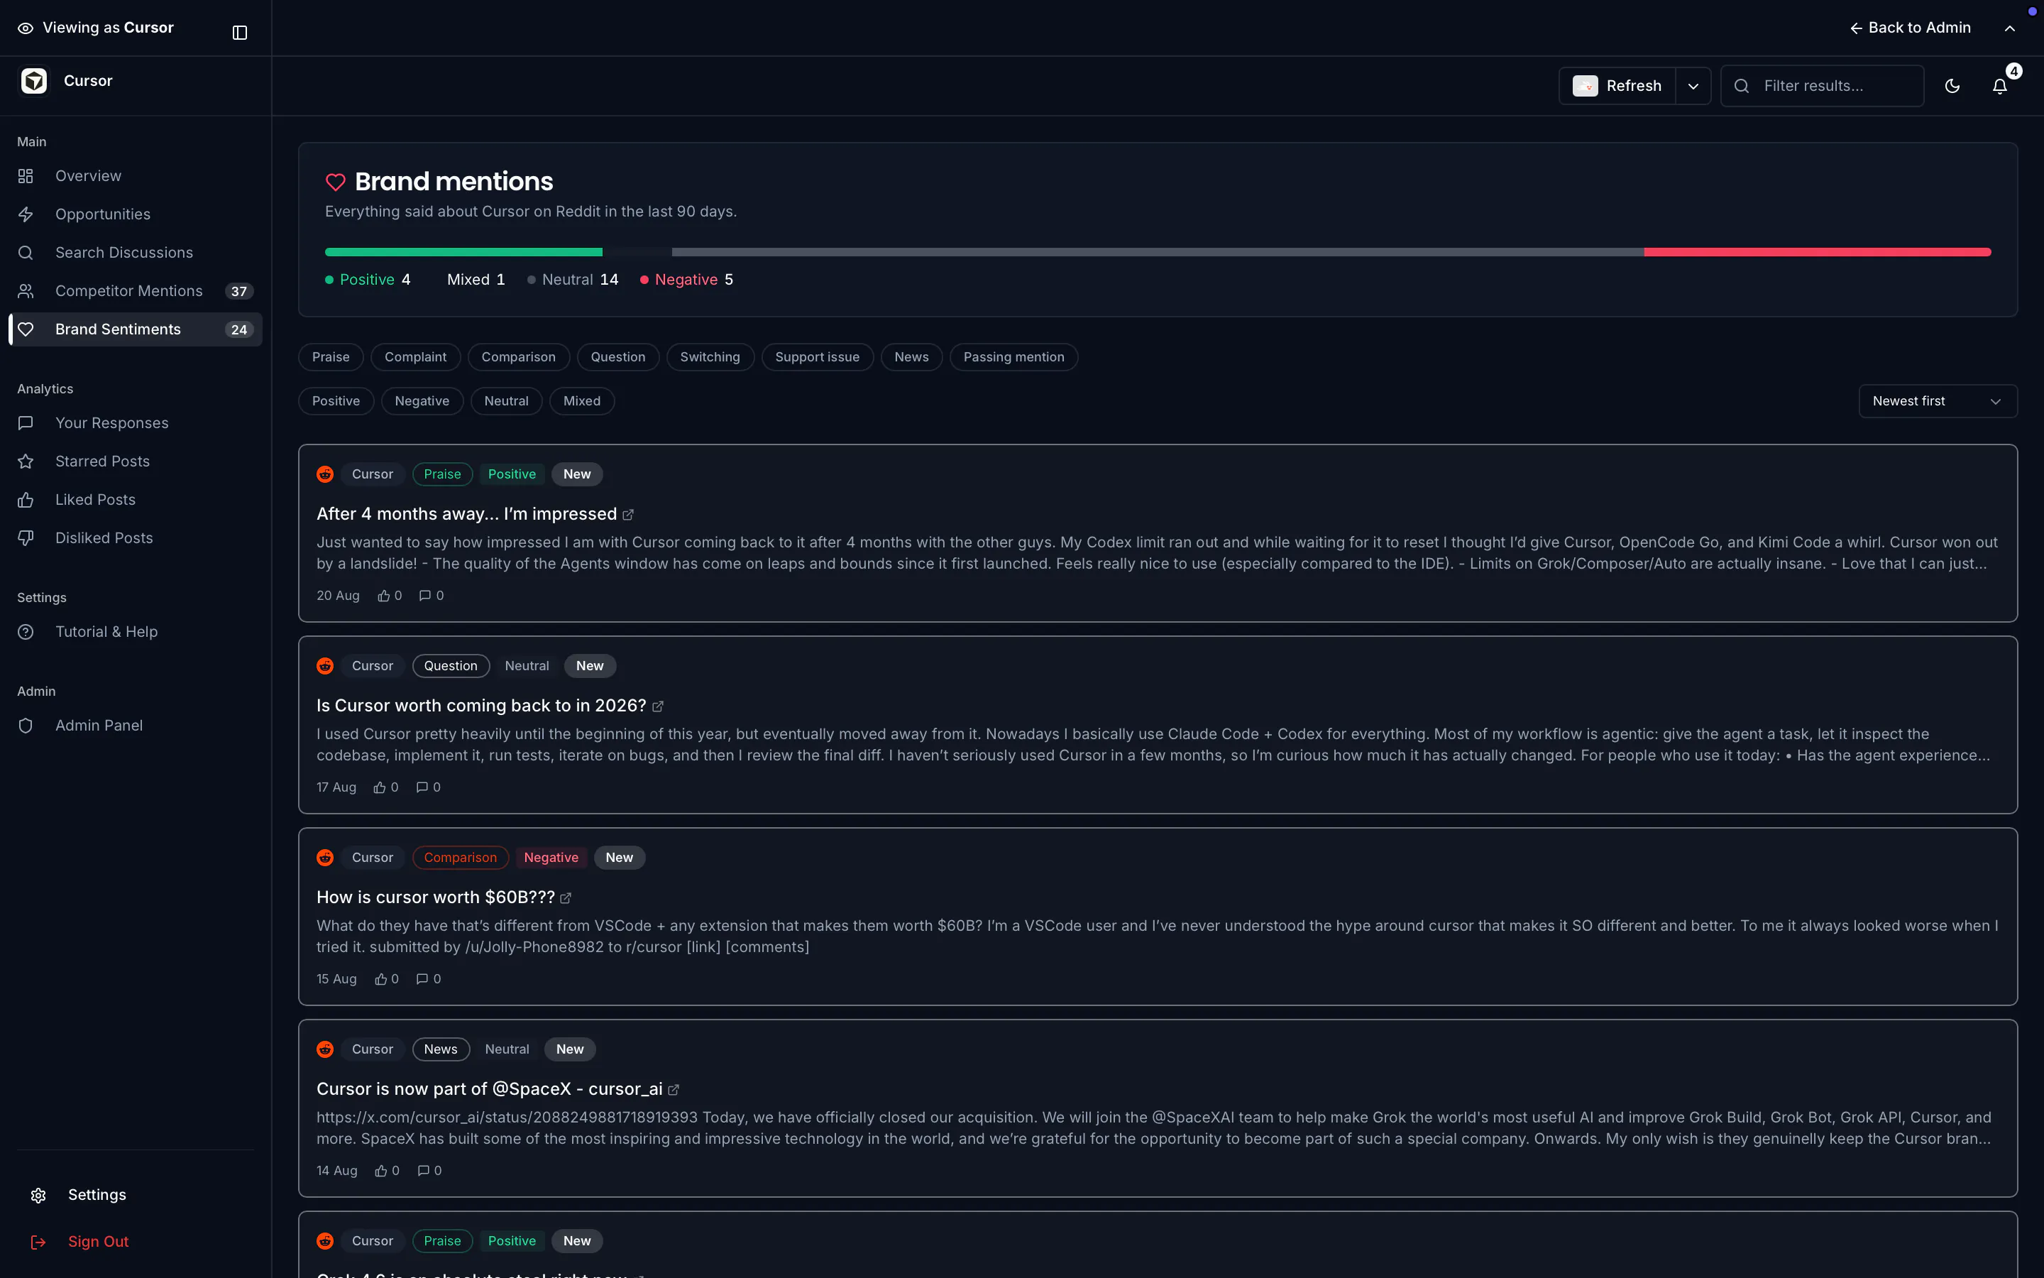
Task: Open the 'How is cursor worth $60B???' title
Action: tap(436, 897)
